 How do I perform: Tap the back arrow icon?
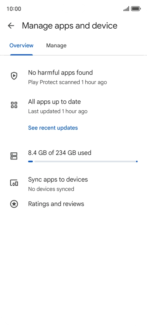(11, 26)
